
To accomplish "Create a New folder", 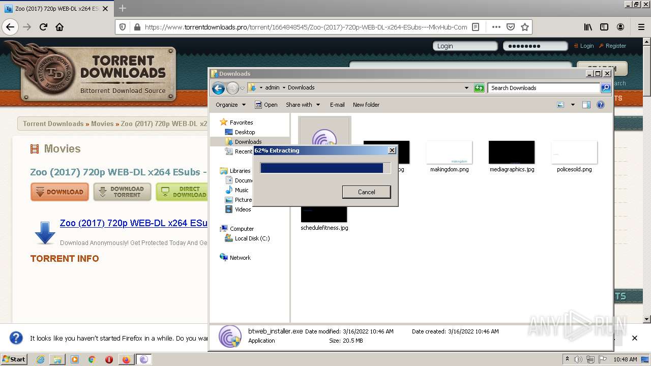I will (x=366, y=105).
